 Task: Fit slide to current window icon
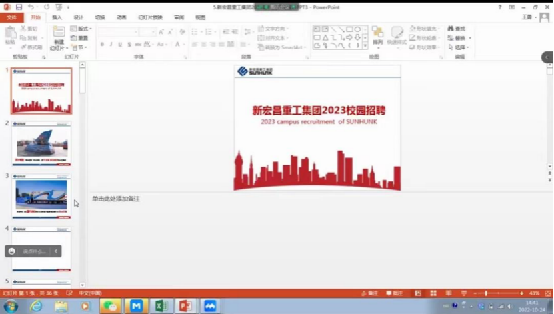pyautogui.click(x=547, y=293)
